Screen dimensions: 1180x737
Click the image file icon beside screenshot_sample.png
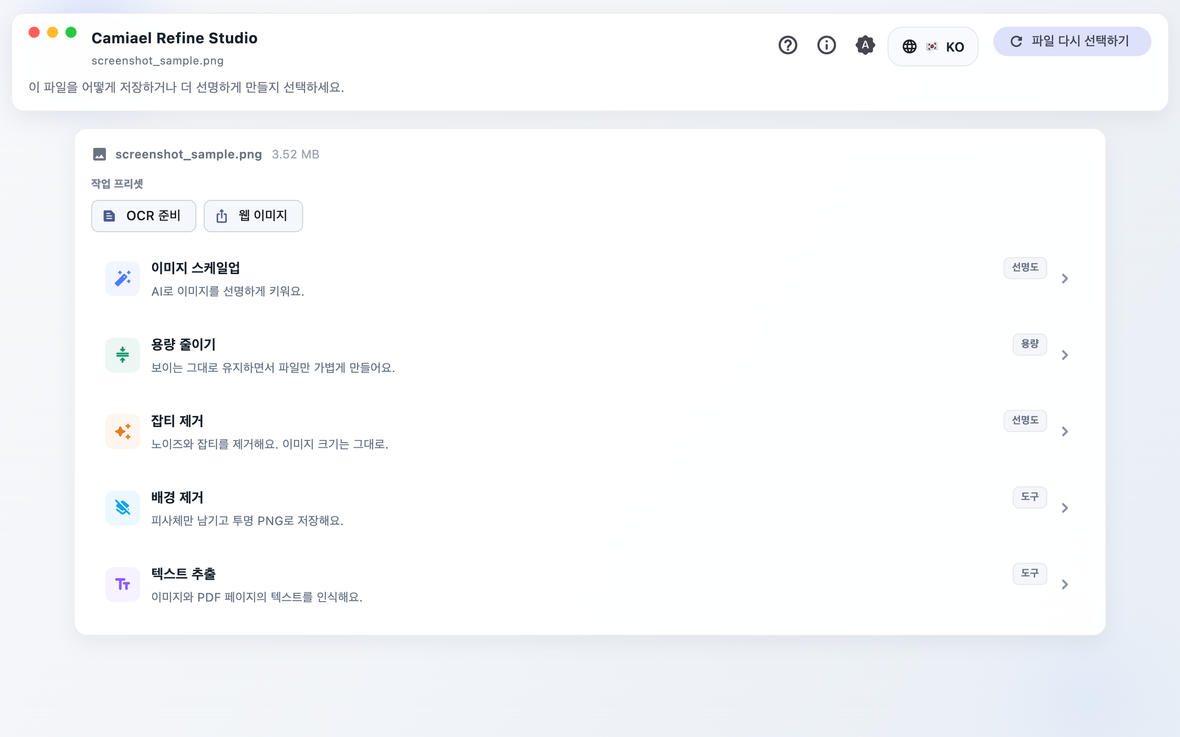coord(100,154)
